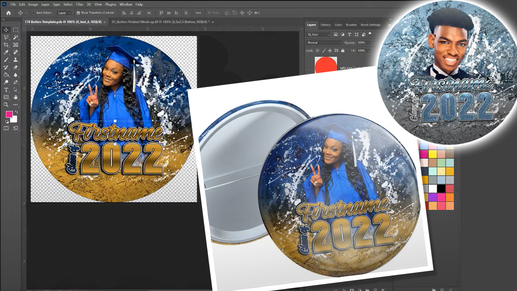
Task: Switch to the History tab
Action: pos(325,25)
